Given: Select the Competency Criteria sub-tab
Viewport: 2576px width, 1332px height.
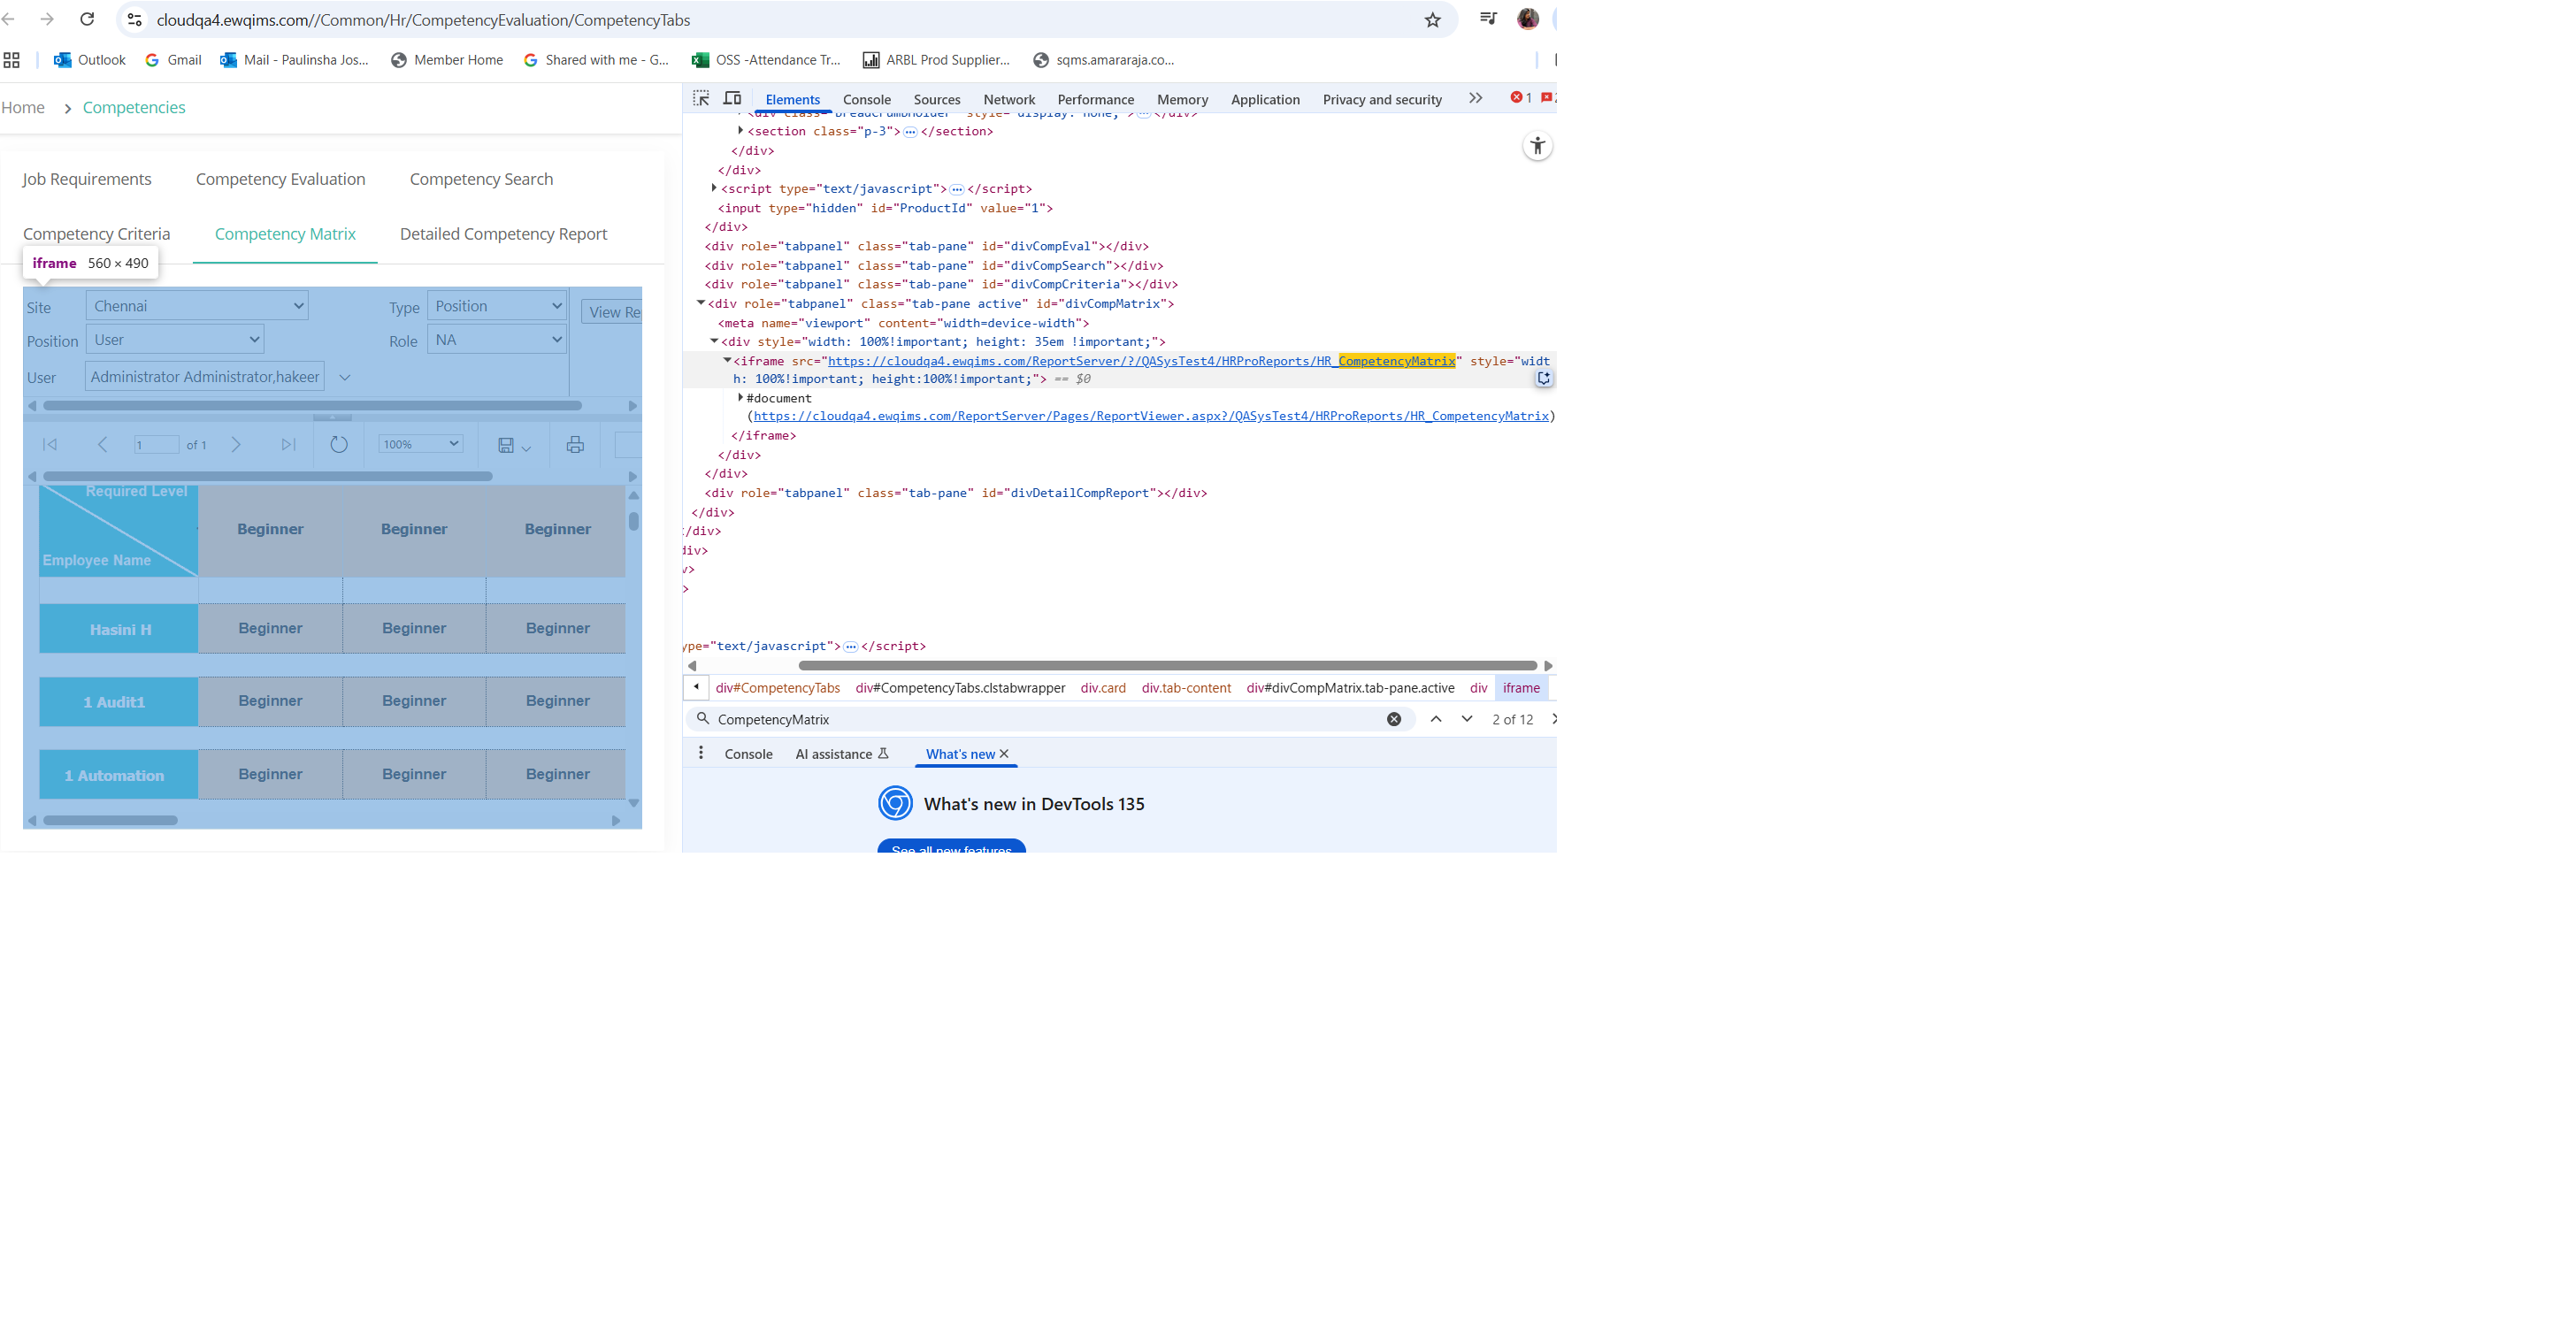Looking at the screenshot, I should pyautogui.click(x=97, y=234).
